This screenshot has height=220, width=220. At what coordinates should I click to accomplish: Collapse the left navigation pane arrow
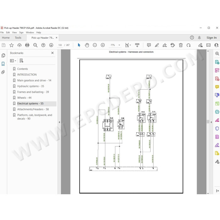pos(59,122)
